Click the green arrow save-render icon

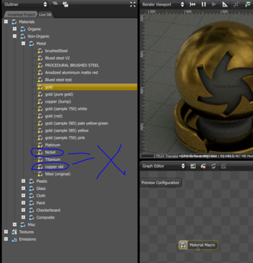248,5
